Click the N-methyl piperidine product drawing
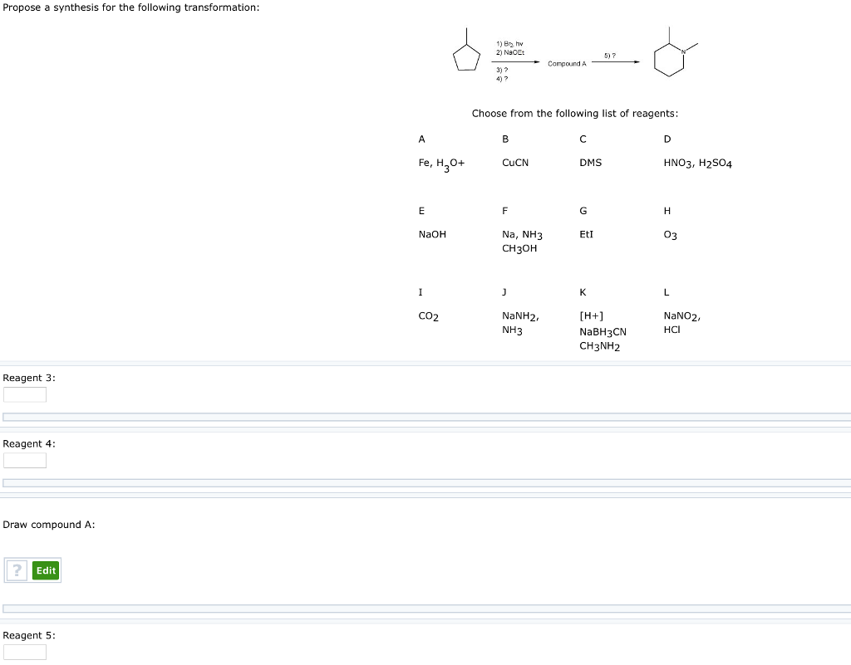Viewport: 851px width, 665px height. pyautogui.click(x=671, y=56)
